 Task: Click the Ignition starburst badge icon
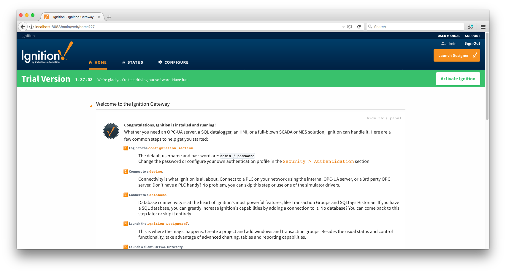(111, 131)
